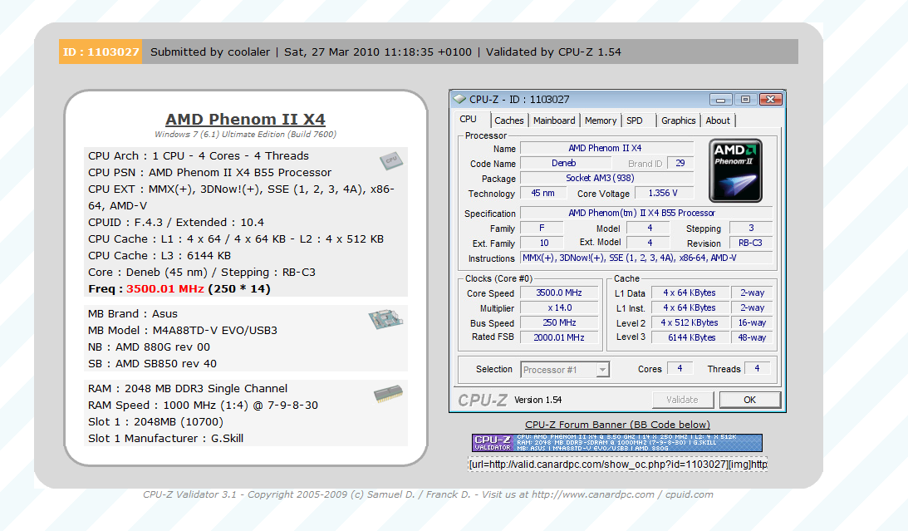Click the Family value F
The width and height of the screenshot is (908, 531).
tap(542, 229)
